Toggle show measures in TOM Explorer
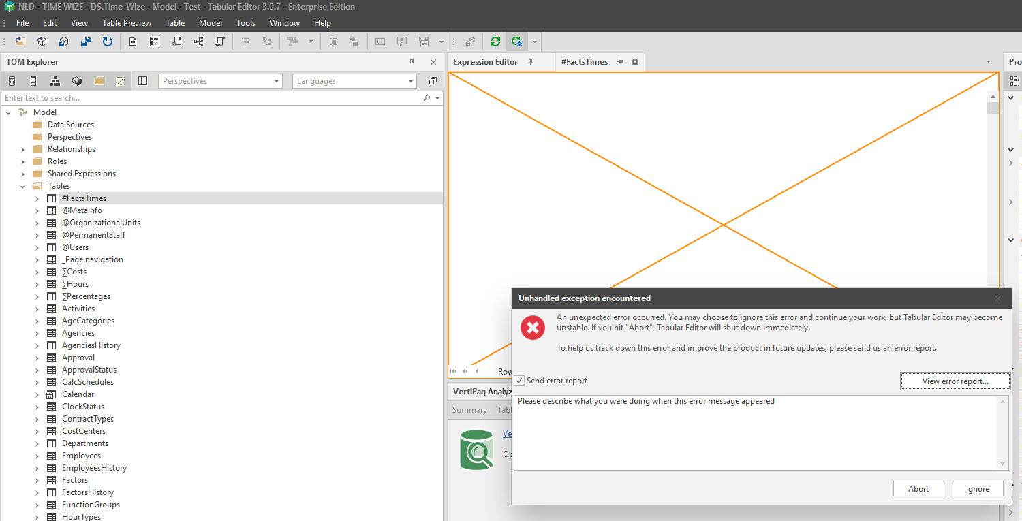Image resolution: width=1022 pixels, height=521 pixels. tap(12, 81)
